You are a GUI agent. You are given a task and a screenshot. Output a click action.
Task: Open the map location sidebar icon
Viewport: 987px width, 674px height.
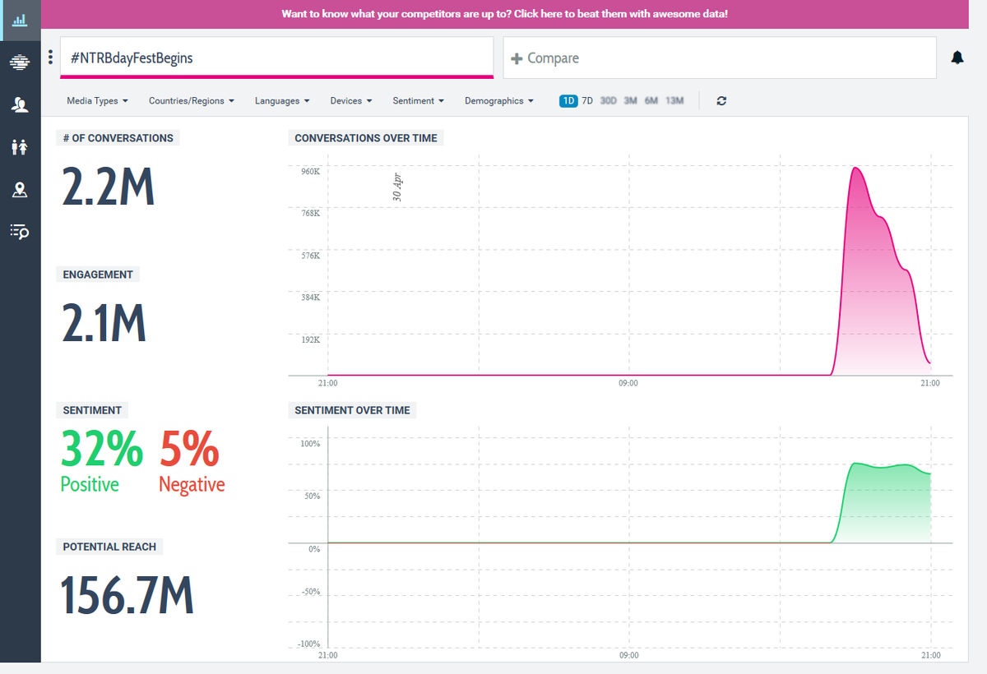[20, 190]
